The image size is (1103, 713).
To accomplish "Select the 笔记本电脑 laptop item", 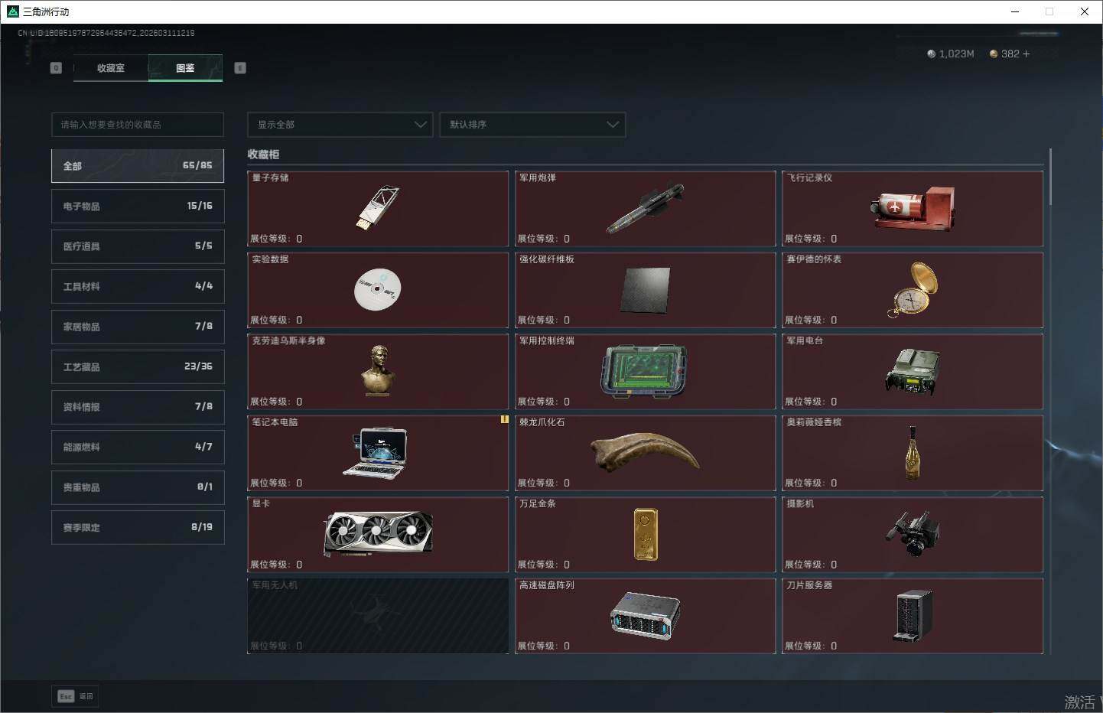I will click(378, 453).
